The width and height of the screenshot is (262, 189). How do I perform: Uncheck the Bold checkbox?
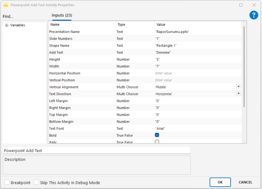(x=157, y=135)
